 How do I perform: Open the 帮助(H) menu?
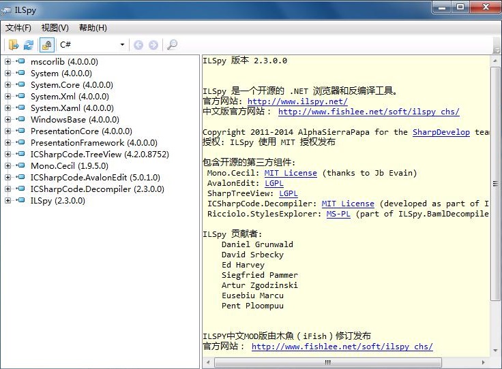pos(93,28)
